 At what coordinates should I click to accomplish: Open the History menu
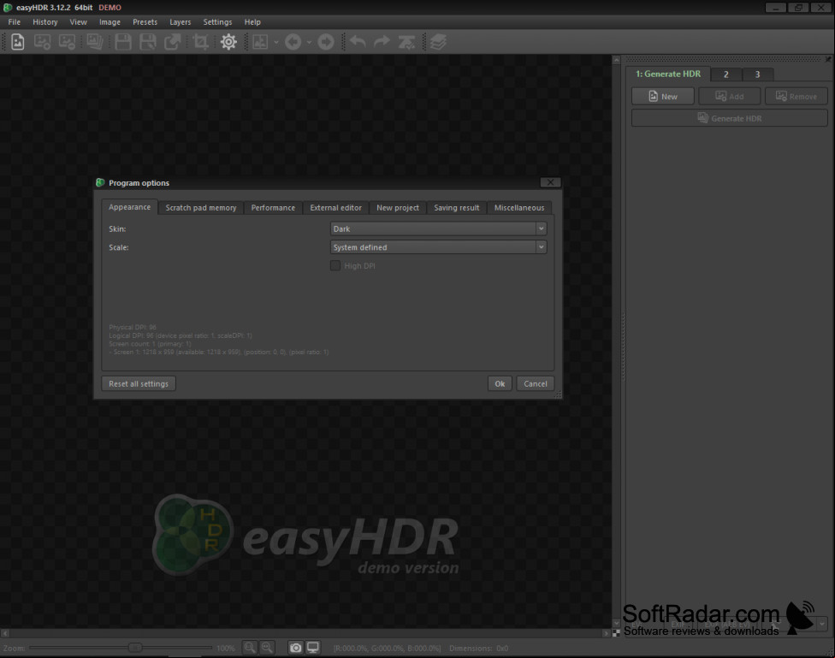44,22
